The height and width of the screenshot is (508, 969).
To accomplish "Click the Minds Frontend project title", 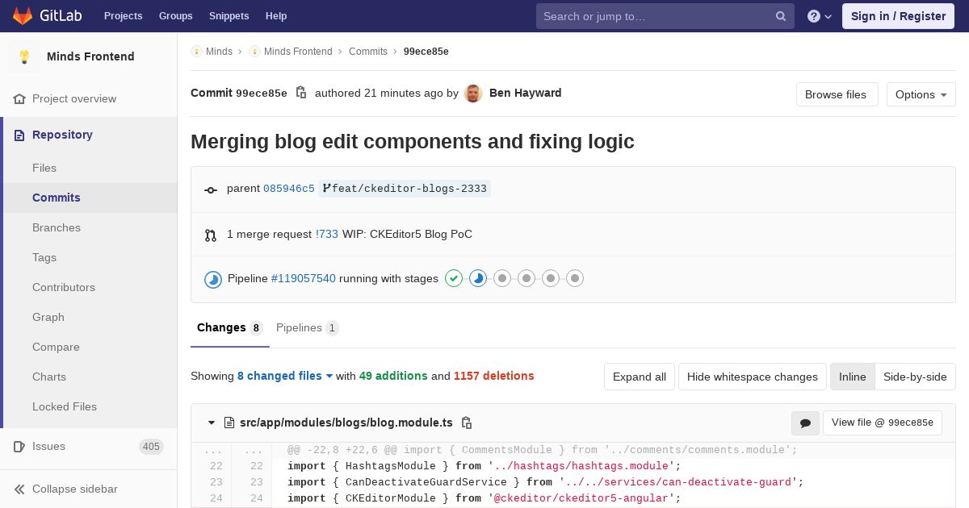I will tap(90, 56).
